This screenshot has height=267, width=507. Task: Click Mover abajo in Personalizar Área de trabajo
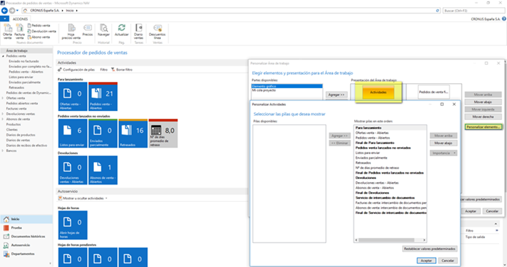coord(483,102)
